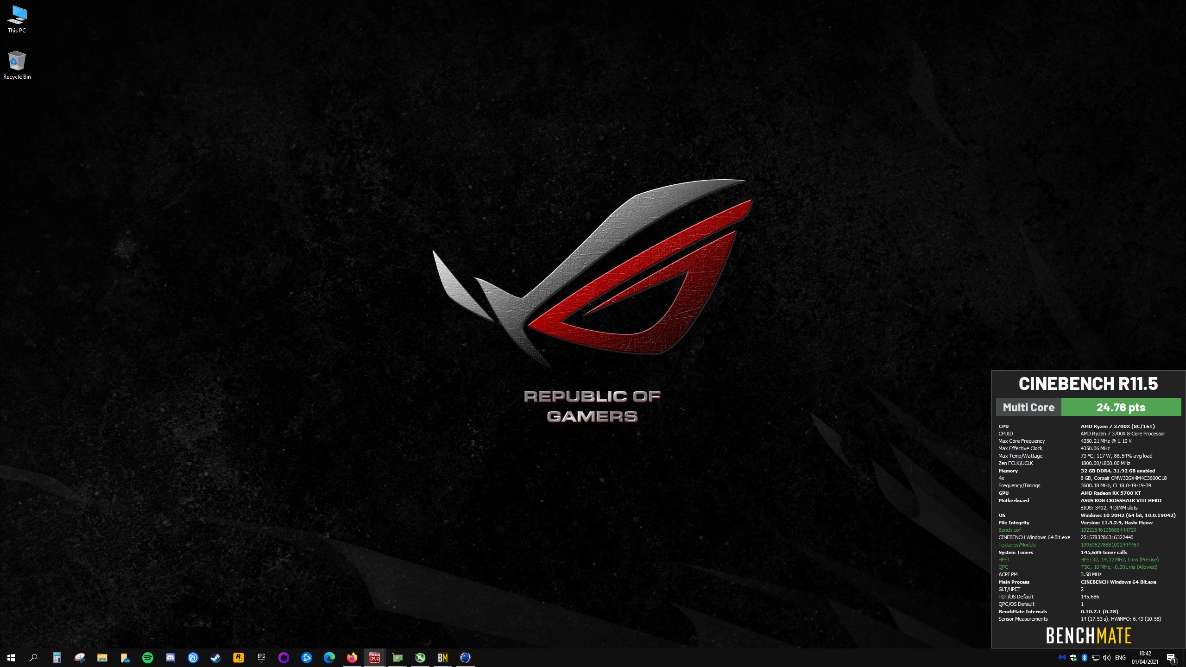This screenshot has height=667, width=1186.
Task: Open the volume speaker tray icon
Action: click(1107, 658)
